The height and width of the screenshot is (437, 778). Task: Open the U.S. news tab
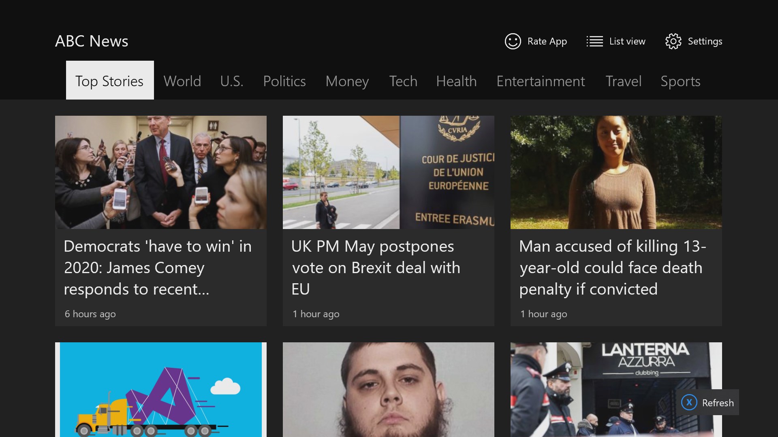(232, 81)
